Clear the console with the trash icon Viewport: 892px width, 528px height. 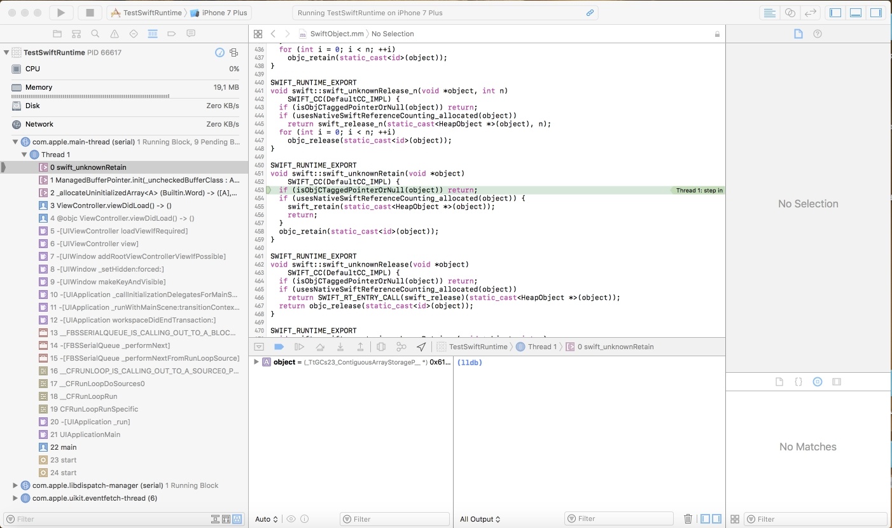(x=688, y=519)
